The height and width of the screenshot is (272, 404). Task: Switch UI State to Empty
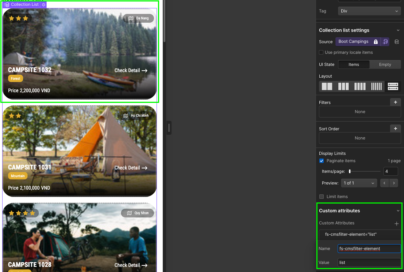(385, 64)
